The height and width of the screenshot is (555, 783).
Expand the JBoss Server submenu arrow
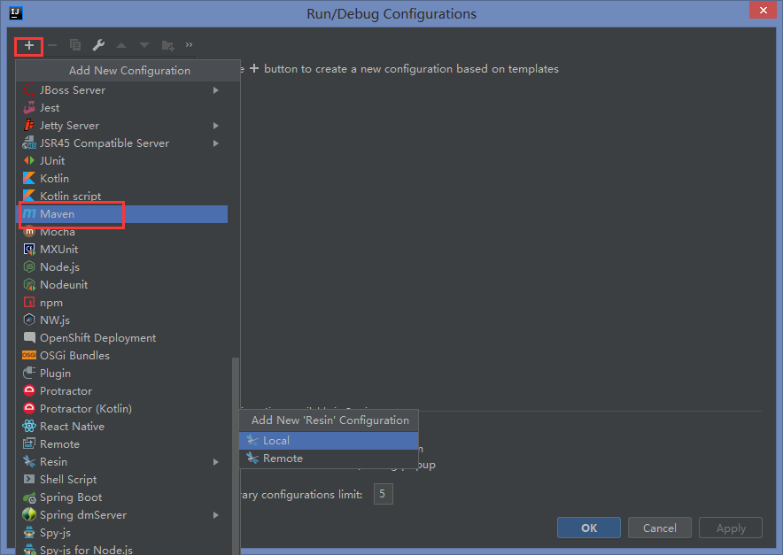click(216, 89)
